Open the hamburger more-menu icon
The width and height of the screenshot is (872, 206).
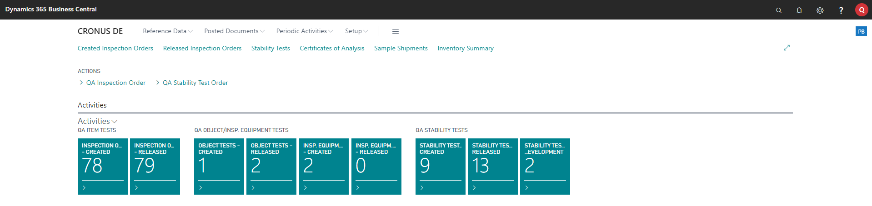tap(396, 31)
